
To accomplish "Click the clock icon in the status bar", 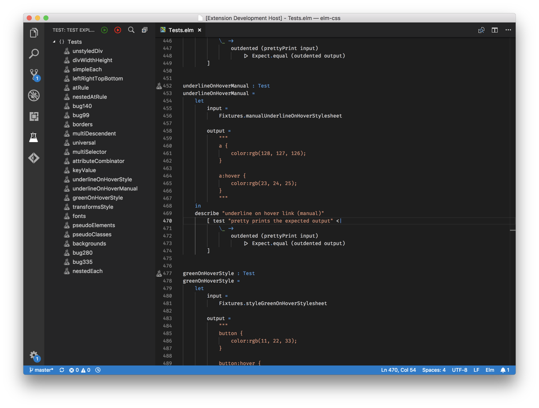I will click(x=98, y=370).
